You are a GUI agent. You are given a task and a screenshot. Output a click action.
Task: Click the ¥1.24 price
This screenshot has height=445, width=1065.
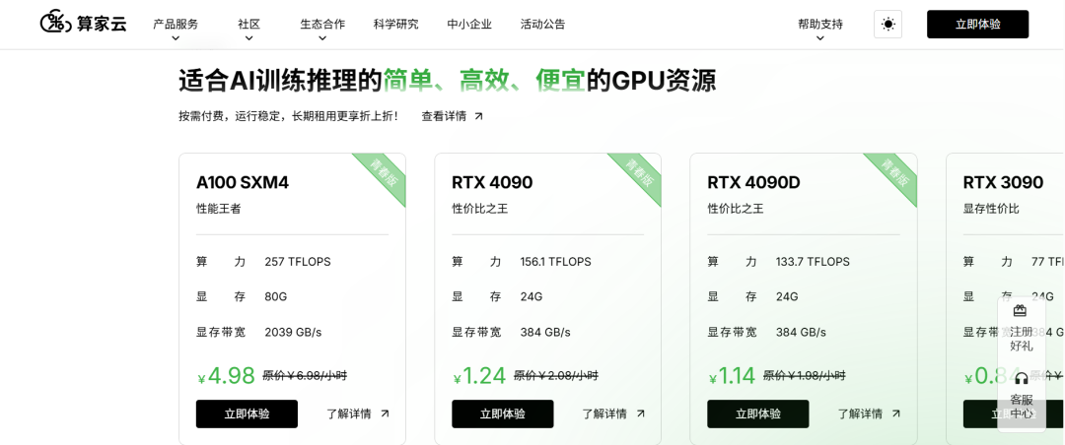[x=479, y=376]
